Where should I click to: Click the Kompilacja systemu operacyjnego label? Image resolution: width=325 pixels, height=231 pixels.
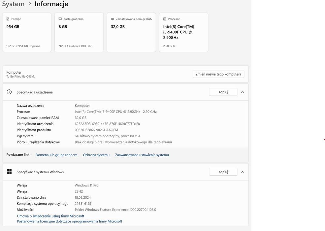[x=43, y=204]
